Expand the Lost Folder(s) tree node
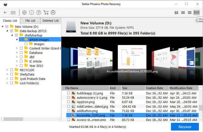This screenshot has width=203, height=132. [x=7, y=83]
